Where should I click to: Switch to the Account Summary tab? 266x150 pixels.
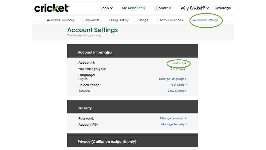click(61, 20)
